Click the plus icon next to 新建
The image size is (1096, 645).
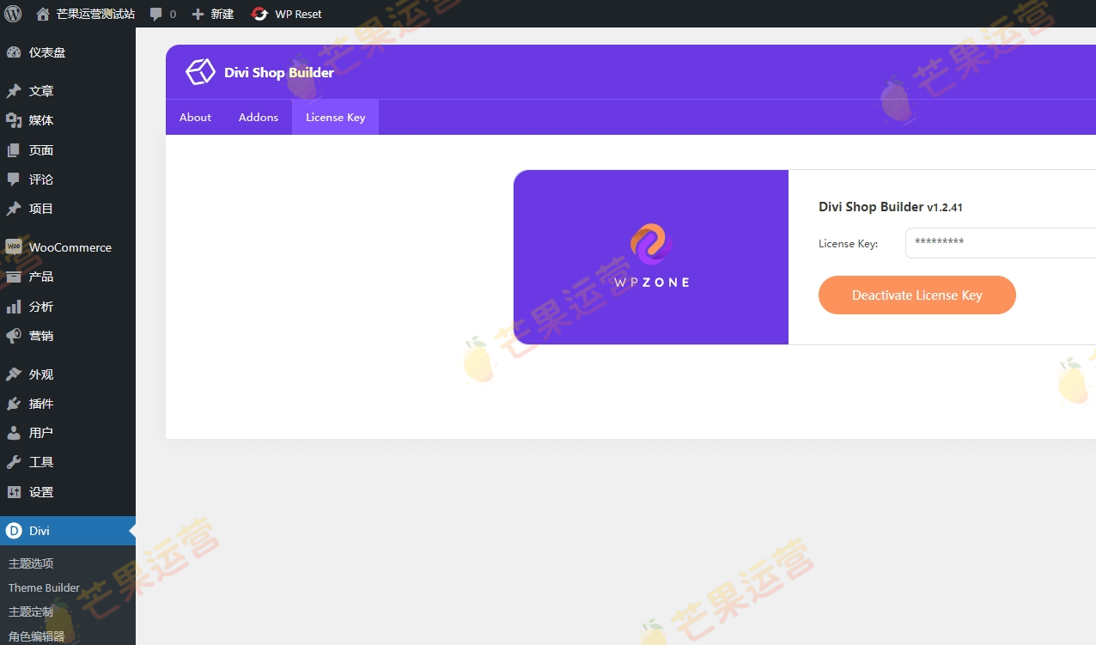[x=199, y=13]
